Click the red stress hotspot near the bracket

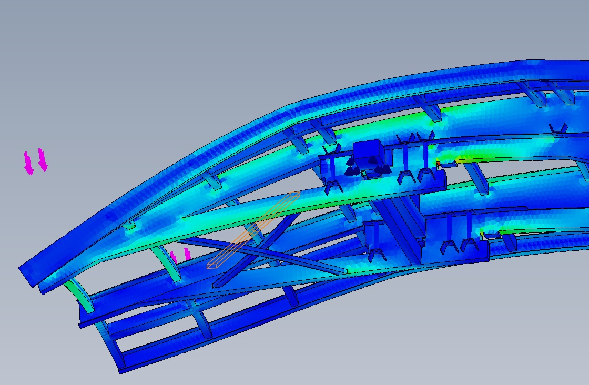pos(438,165)
